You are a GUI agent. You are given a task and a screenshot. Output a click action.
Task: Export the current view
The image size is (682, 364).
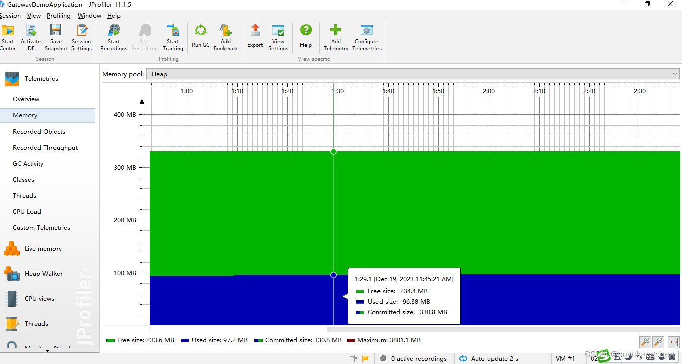[x=255, y=36]
